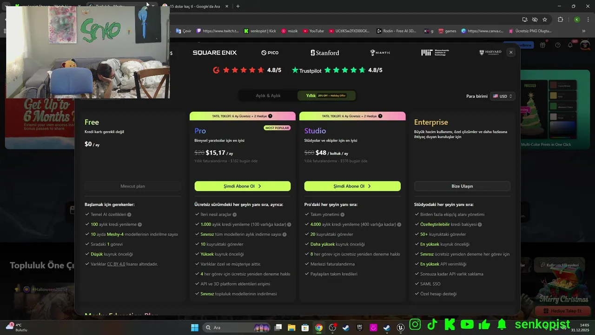Switch billing to Yıllık option
The height and width of the screenshot is (335, 595).
[x=326, y=95]
